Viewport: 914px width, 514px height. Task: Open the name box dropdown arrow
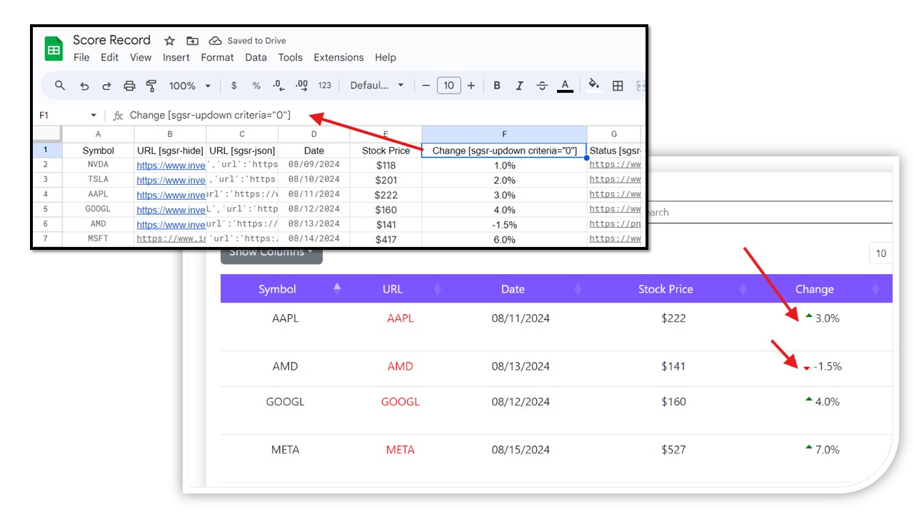94,116
